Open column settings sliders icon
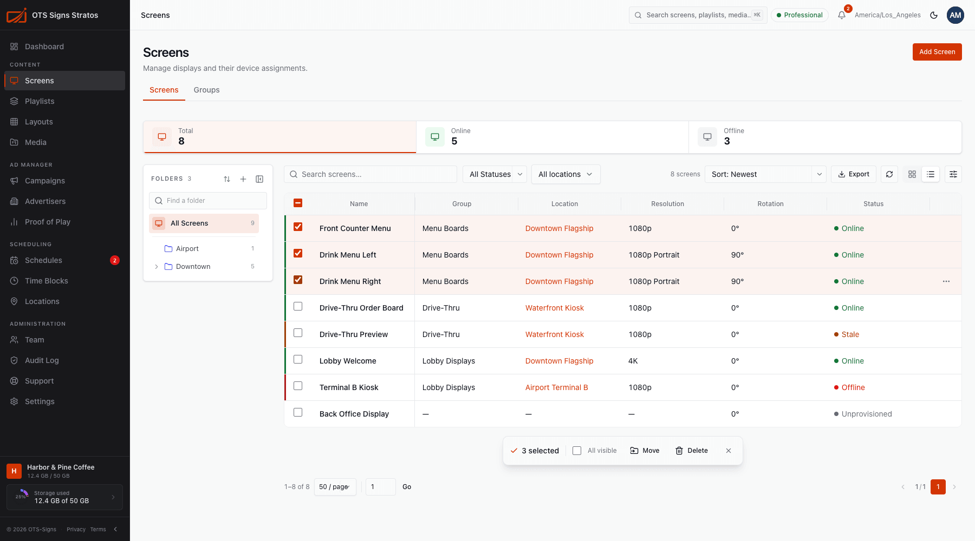 click(953, 174)
